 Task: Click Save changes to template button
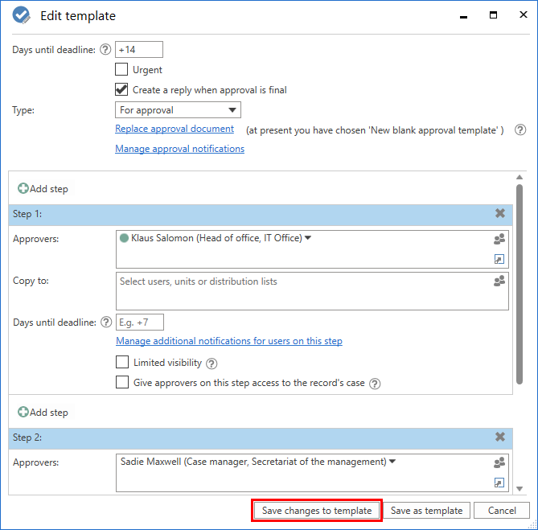pos(317,511)
